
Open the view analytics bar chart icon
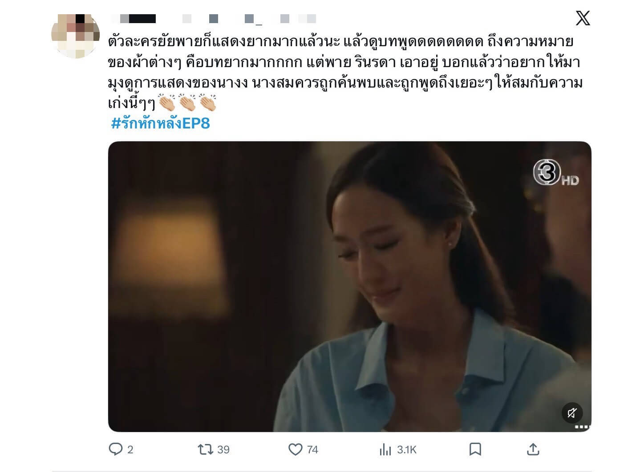(x=385, y=450)
